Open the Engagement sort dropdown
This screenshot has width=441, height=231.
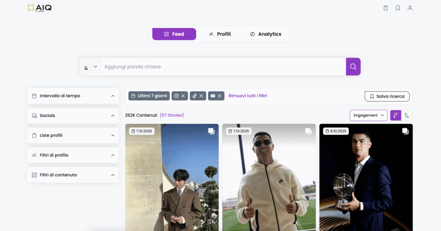[368, 115]
